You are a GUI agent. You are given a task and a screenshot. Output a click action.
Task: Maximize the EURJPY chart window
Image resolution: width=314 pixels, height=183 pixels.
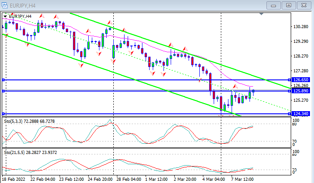tap(288, 5)
